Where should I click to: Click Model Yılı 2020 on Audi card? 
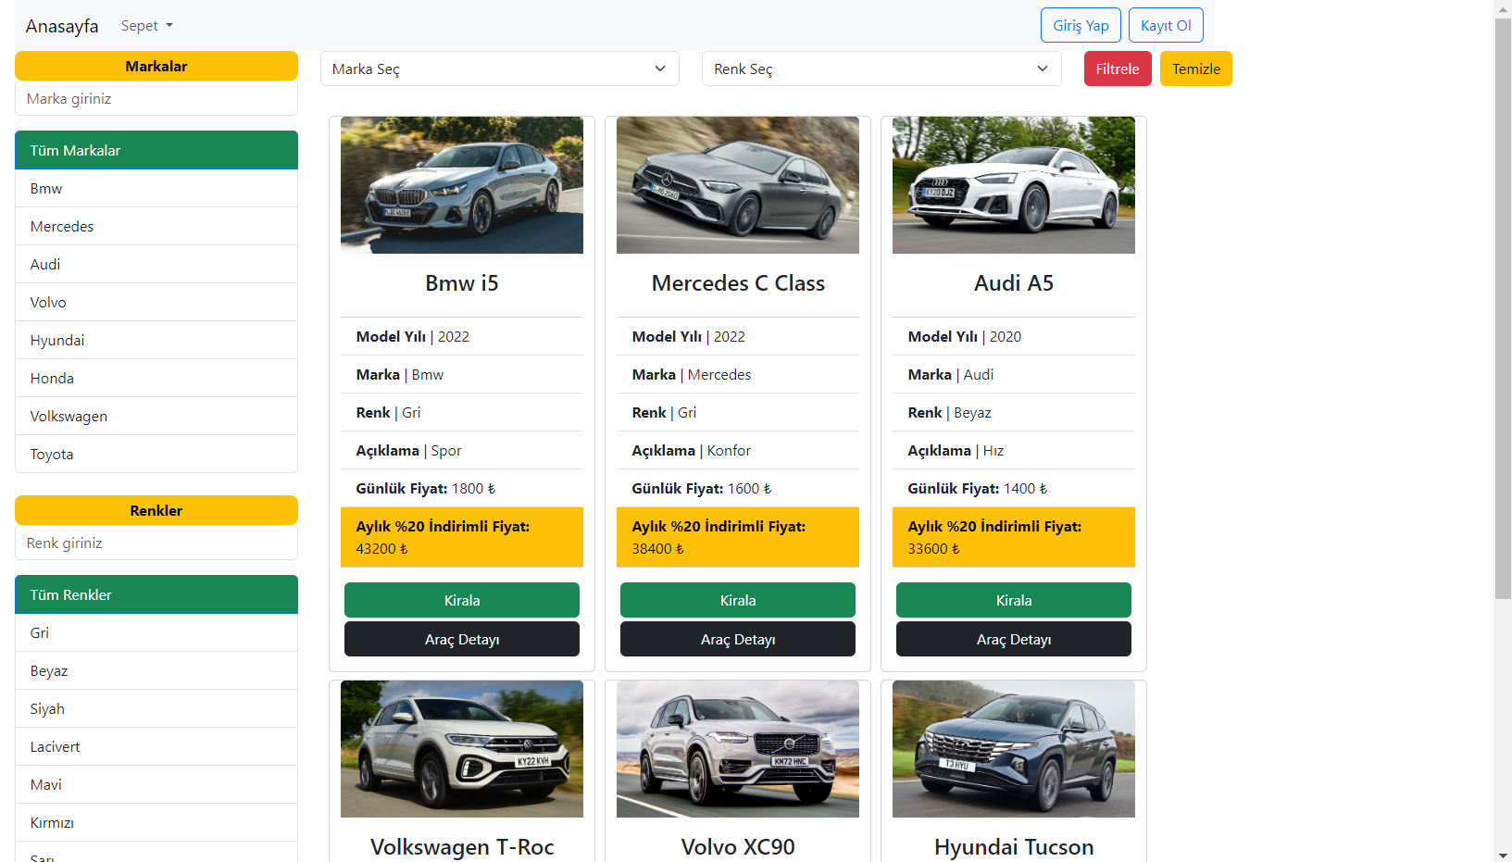pyautogui.click(x=1014, y=336)
